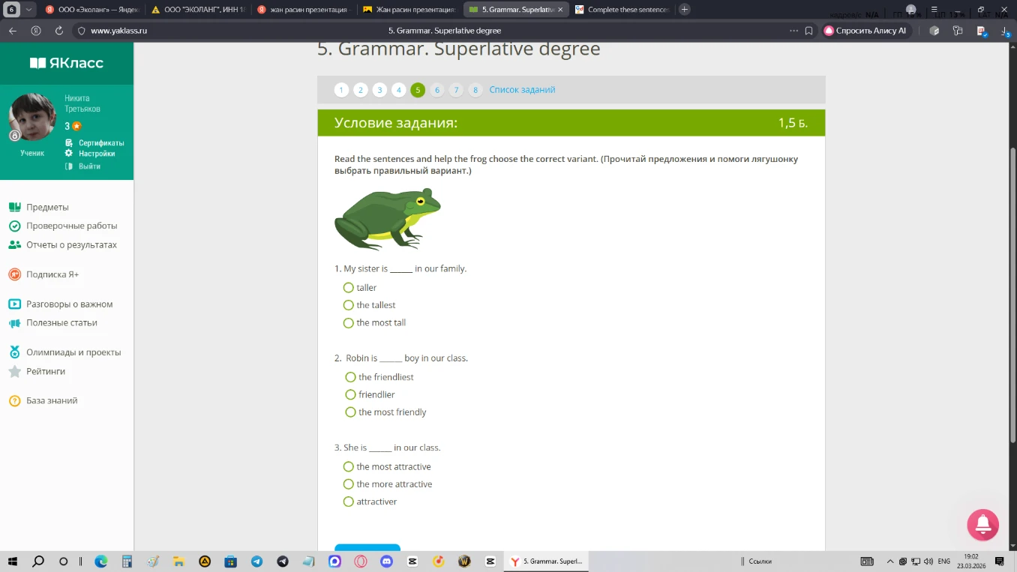This screenshot has height=572, width=1017.
Task: Click the pink notification bell
Action: [983, 525]
